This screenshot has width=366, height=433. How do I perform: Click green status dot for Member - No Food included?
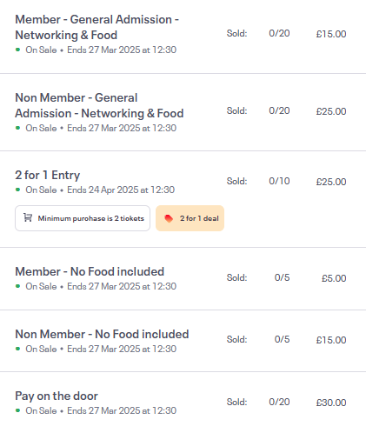[18, 286]
